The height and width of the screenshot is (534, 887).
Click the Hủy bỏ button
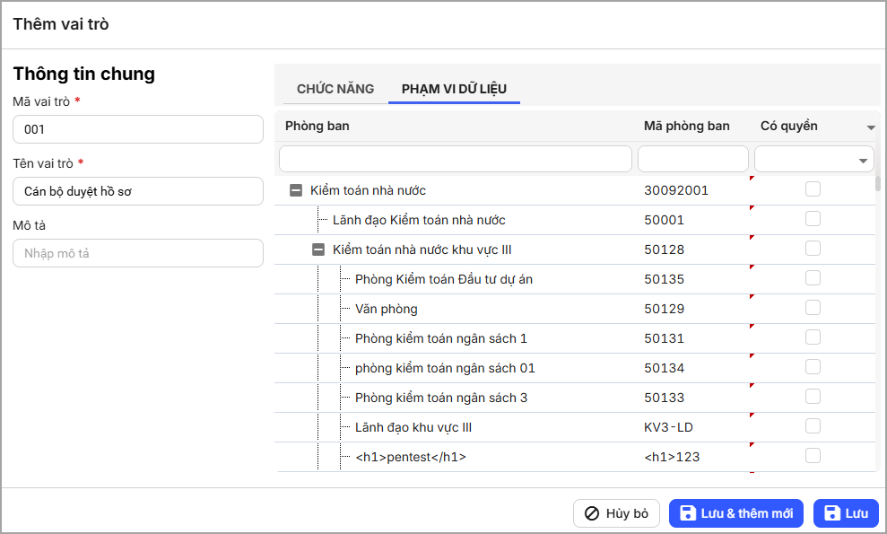click(616, 513)
